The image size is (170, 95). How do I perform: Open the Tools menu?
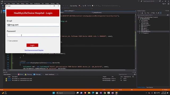[x=31, y=3]
